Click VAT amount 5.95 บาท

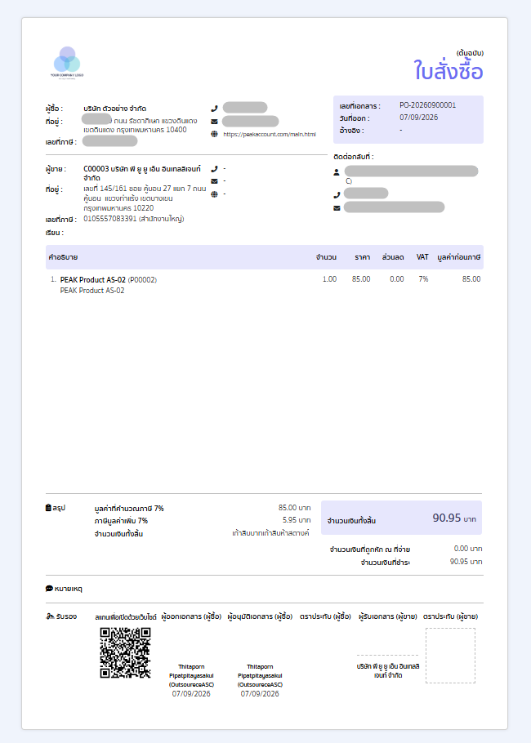297,520
